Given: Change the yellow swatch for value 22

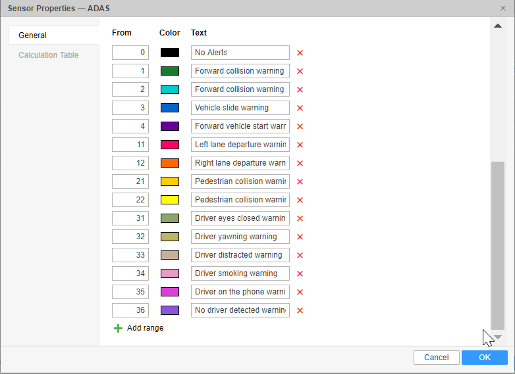Looking at the screenshot, I should pyautogui.click(x=169, y=200).
